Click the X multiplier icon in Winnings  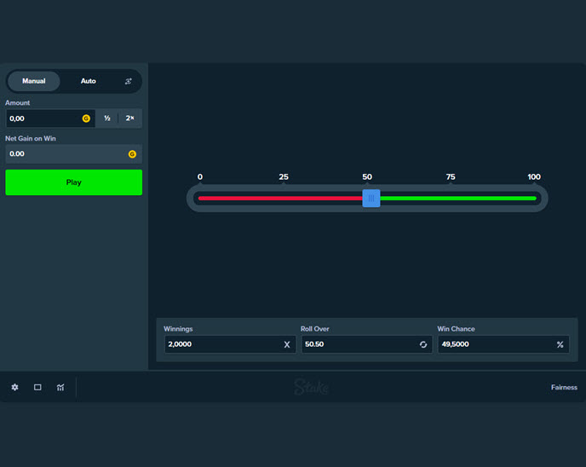287,344
